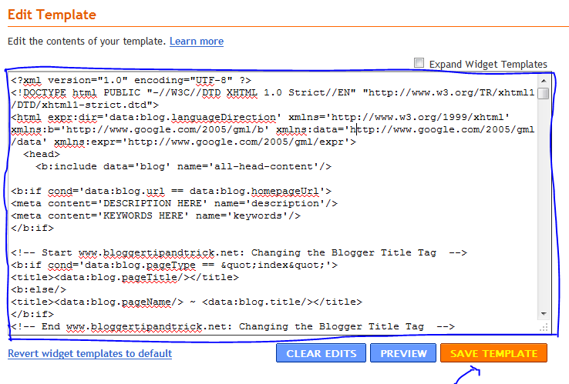Enable the Expand Widget Templates checkbox
Image resolution: width=569 pixels, height=384 pixels.
coord(419,63)
